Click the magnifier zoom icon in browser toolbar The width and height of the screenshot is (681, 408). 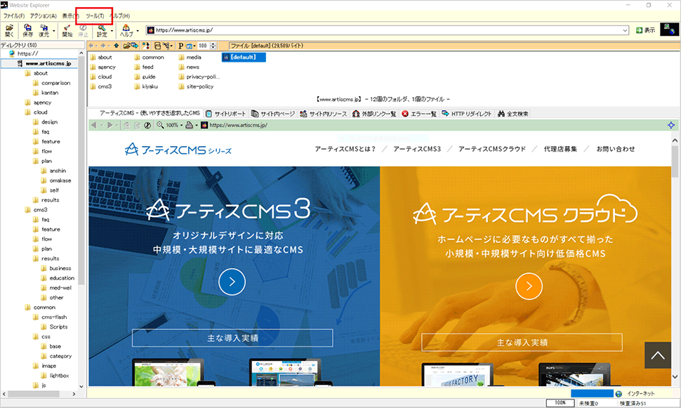click(160, 125)
